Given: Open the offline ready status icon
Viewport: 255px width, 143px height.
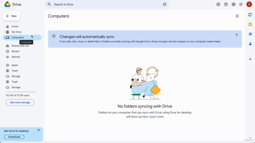Looking at the screenshot, I should coord(218,4).
